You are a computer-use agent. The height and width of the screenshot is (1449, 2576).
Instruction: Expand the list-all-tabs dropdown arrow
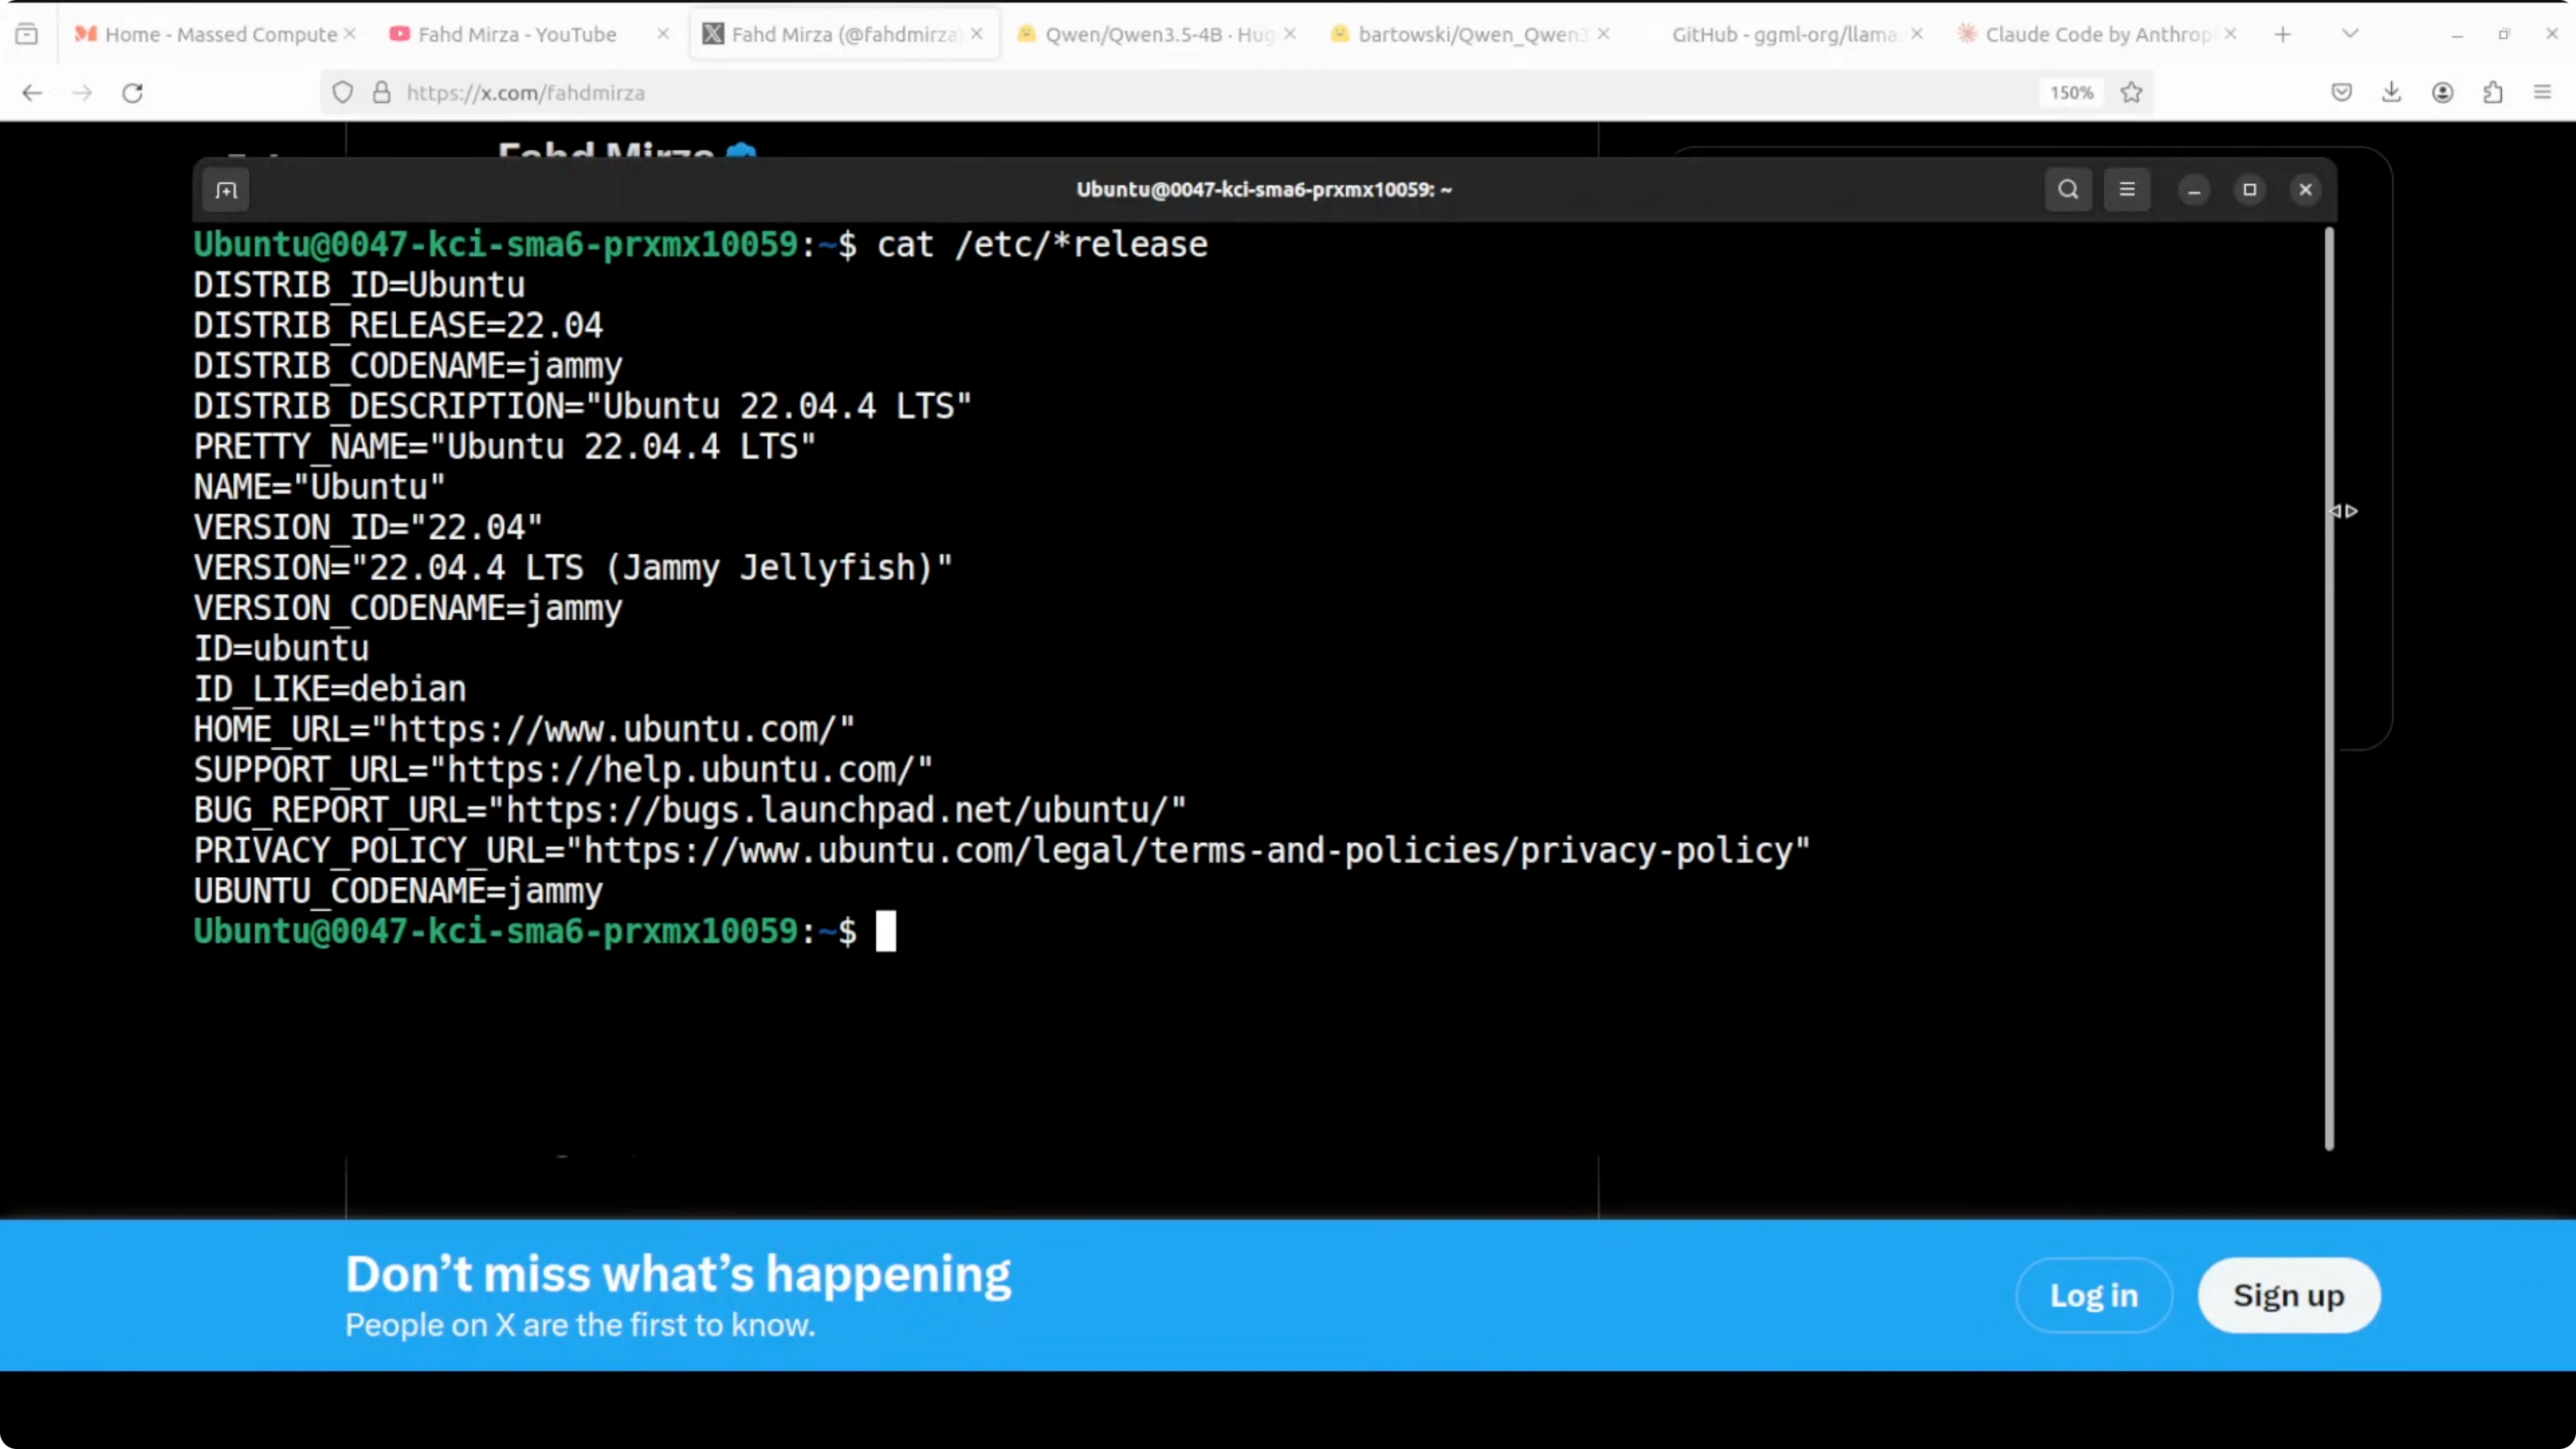2350,34
